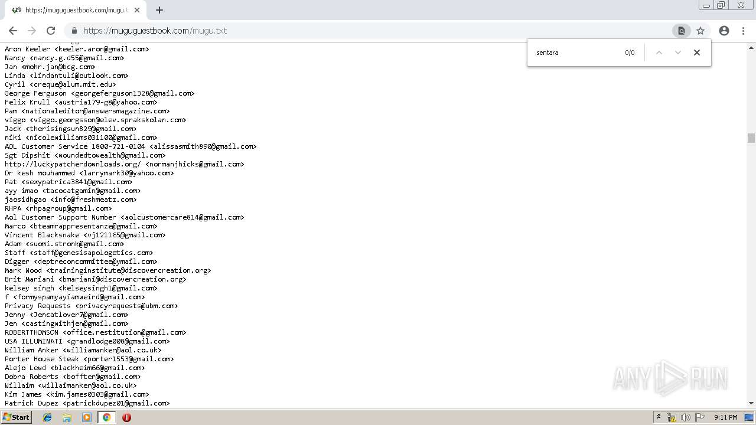Click the 'Alejo Lewd' entry line
The width and height of the screenshot is (756, 425).
(x=74, y=368)
